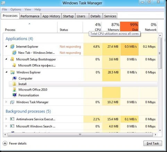This screenshot has width=167, height=152.
Task: Click the vertical scrollbar up arrow
Action: (160, 35)
